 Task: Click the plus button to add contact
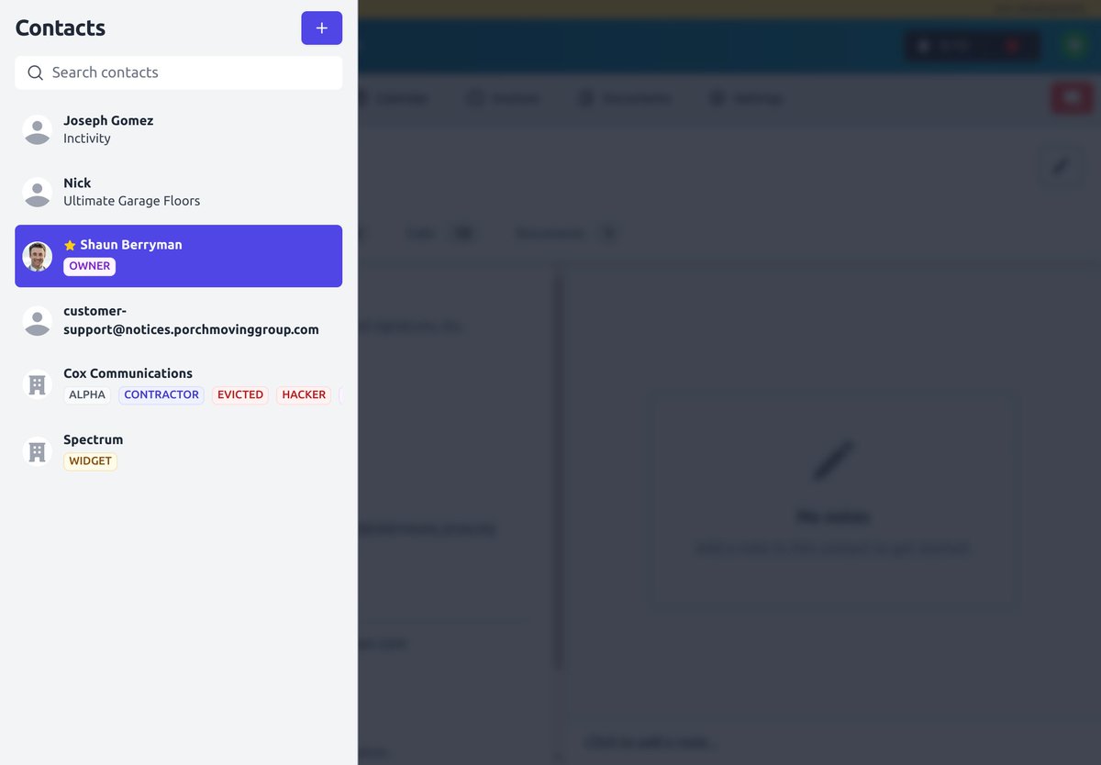click(x=321, y=28)
